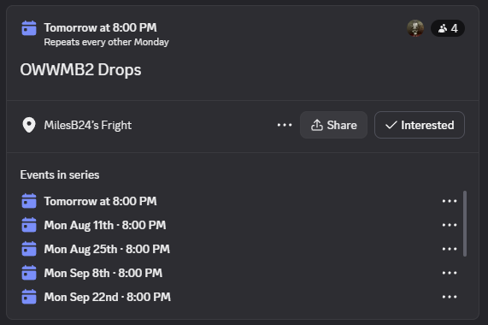488x325 pixels.
Task: View the 4 interested users count
Action: click(448, 28)
